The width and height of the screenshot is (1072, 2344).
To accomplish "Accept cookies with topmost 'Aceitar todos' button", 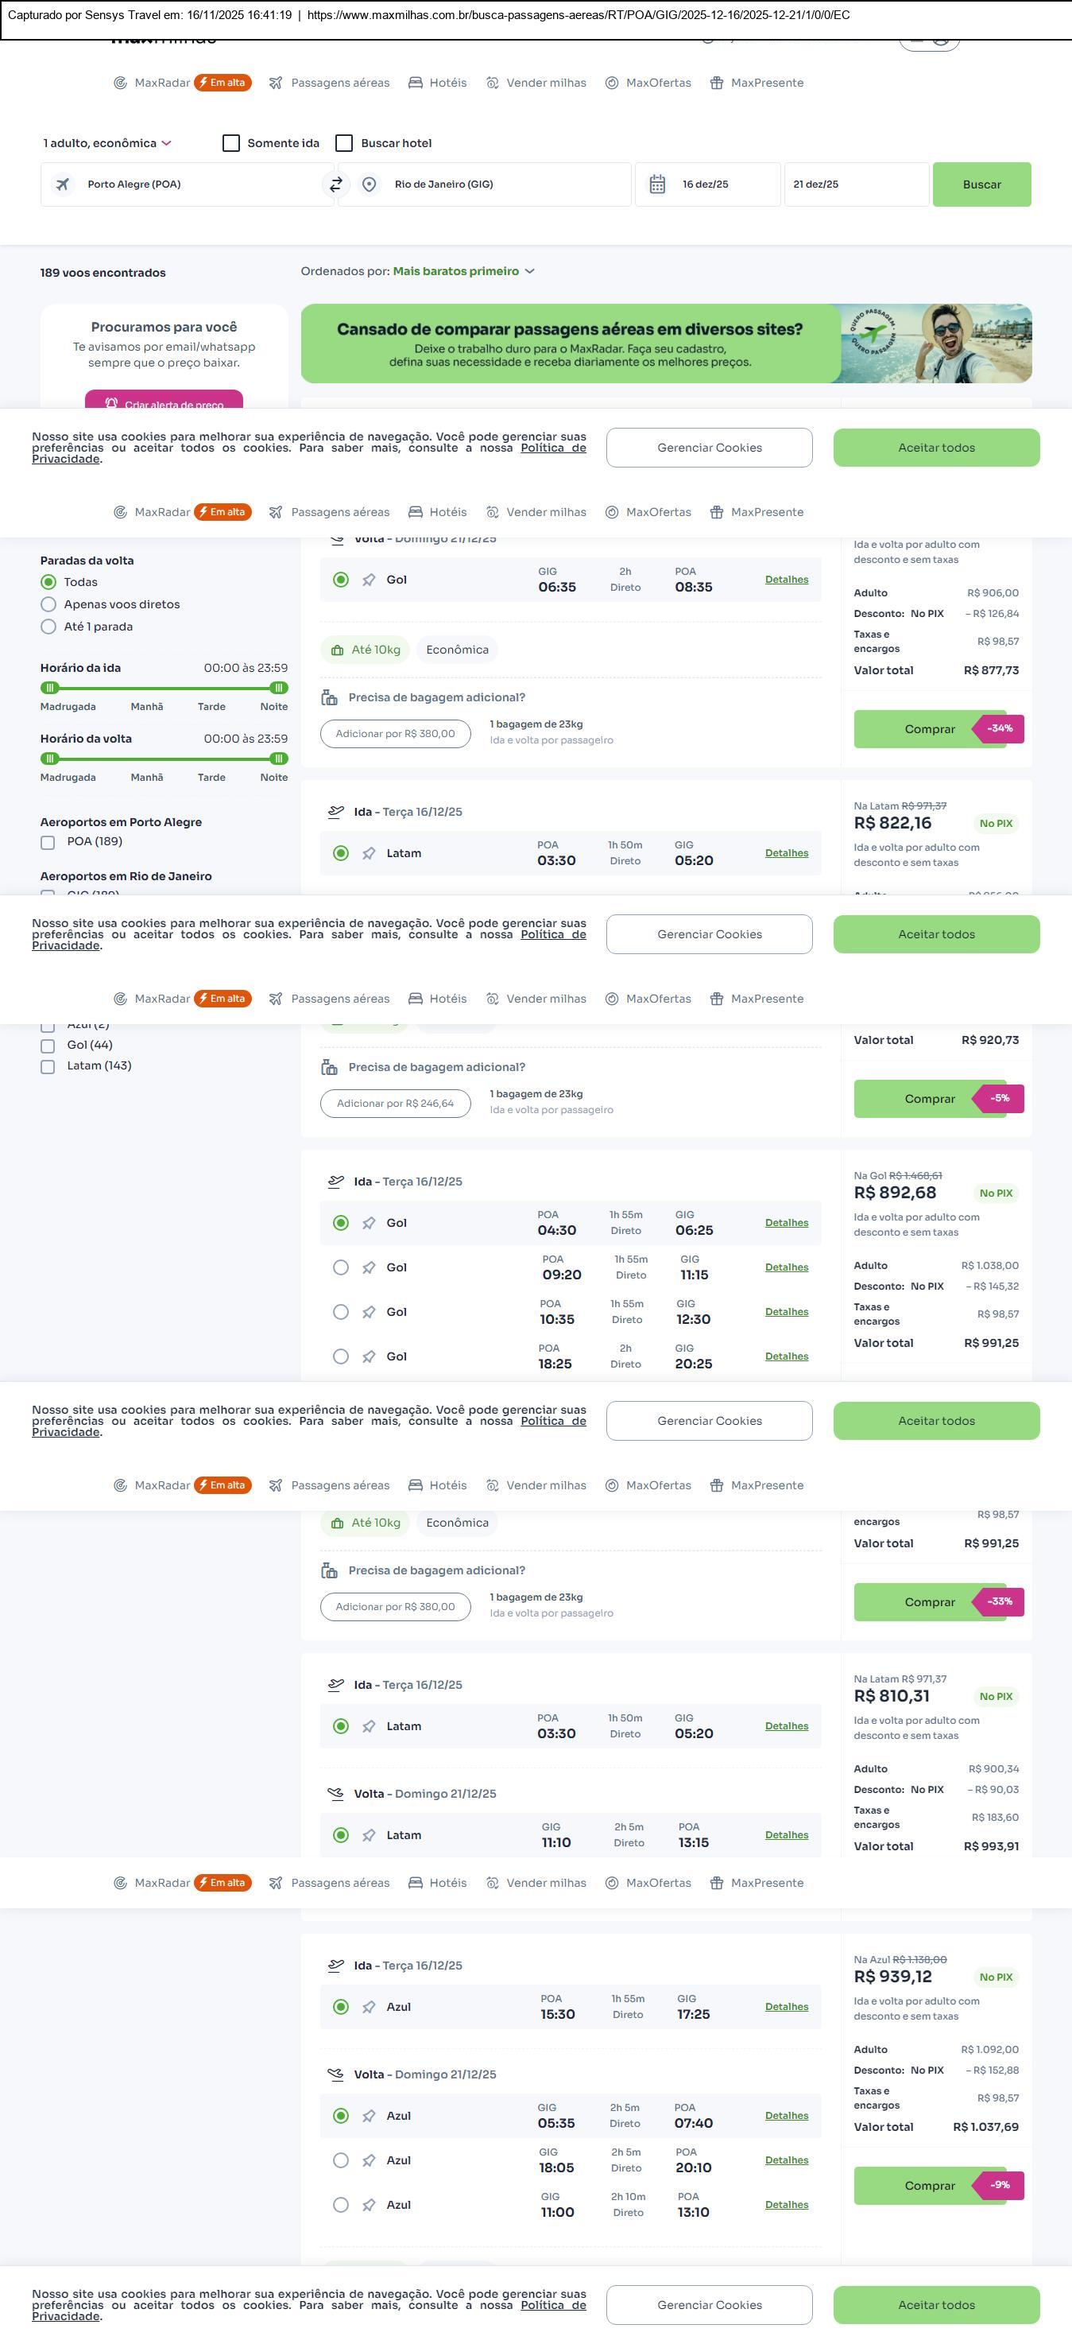I will point(935,448).
